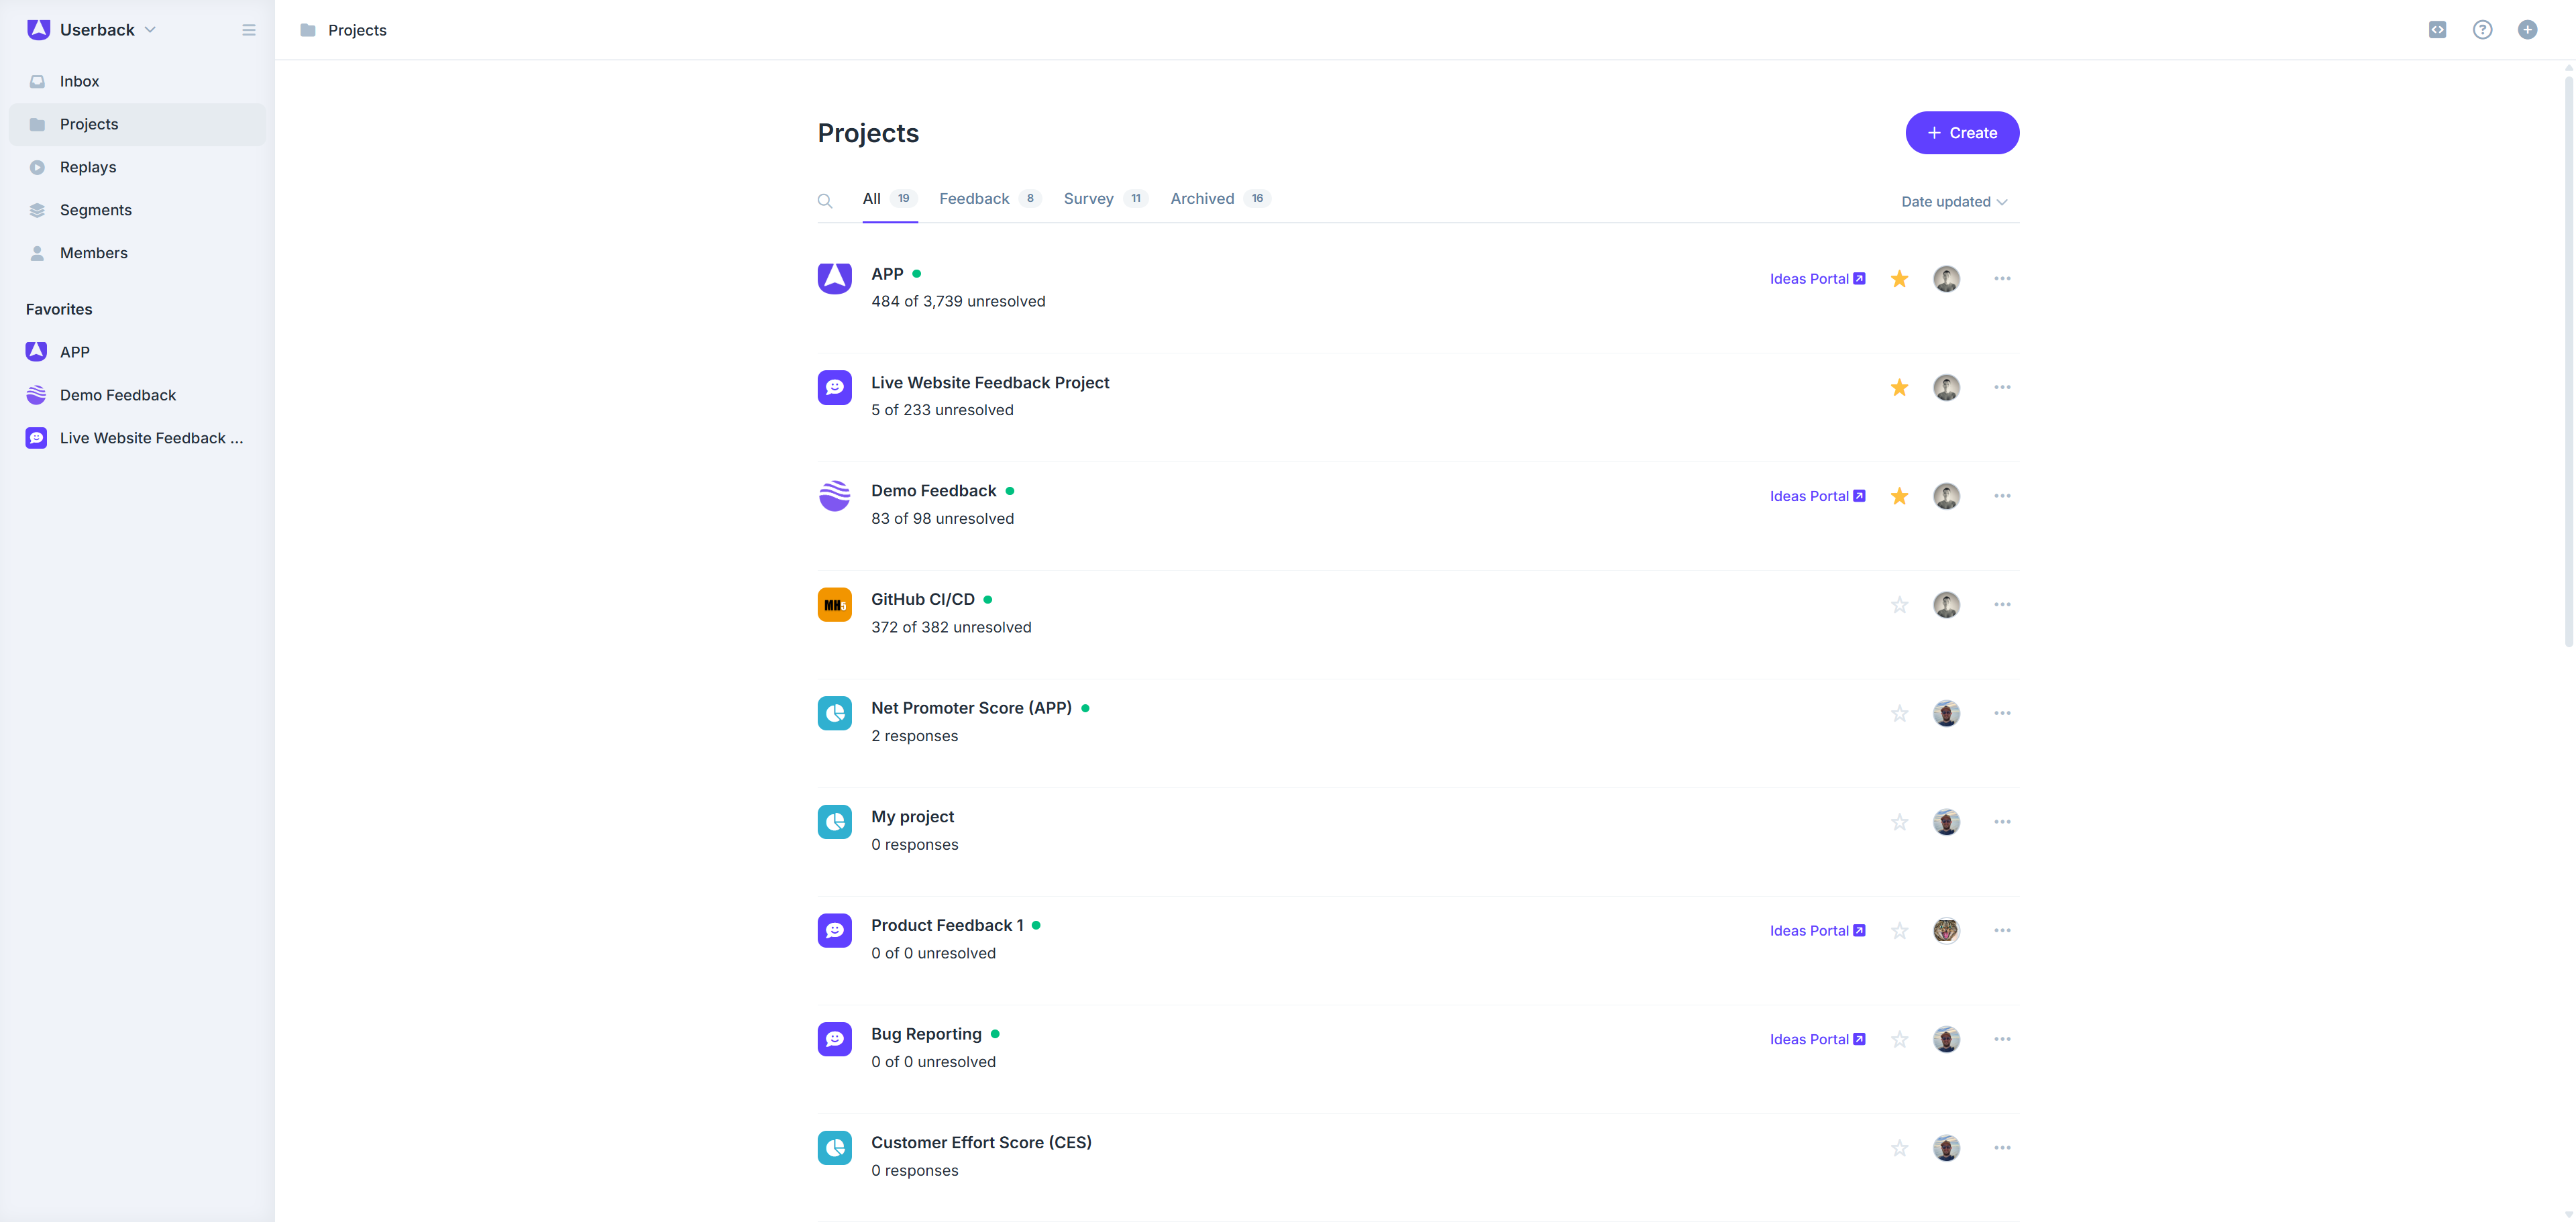Collapse sidebar with the hamburger icon
The height and width of the screenshot is (1222, 2576).
249,30
